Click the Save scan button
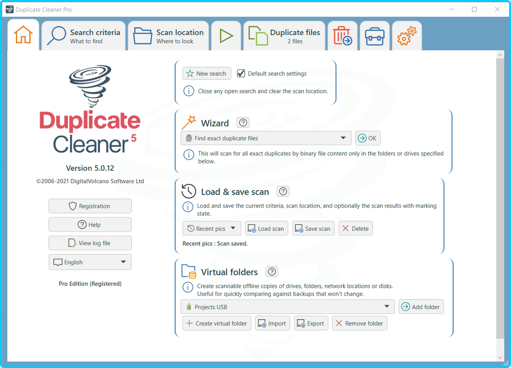 [x=313, y=229]
